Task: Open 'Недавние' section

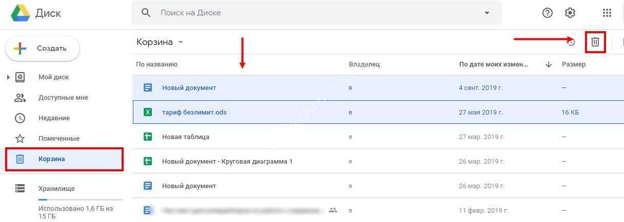Action: [54, 118]
